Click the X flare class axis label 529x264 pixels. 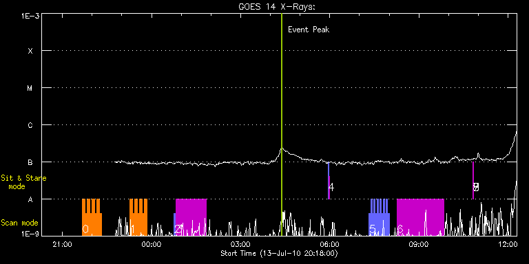[x=30, y=51]
